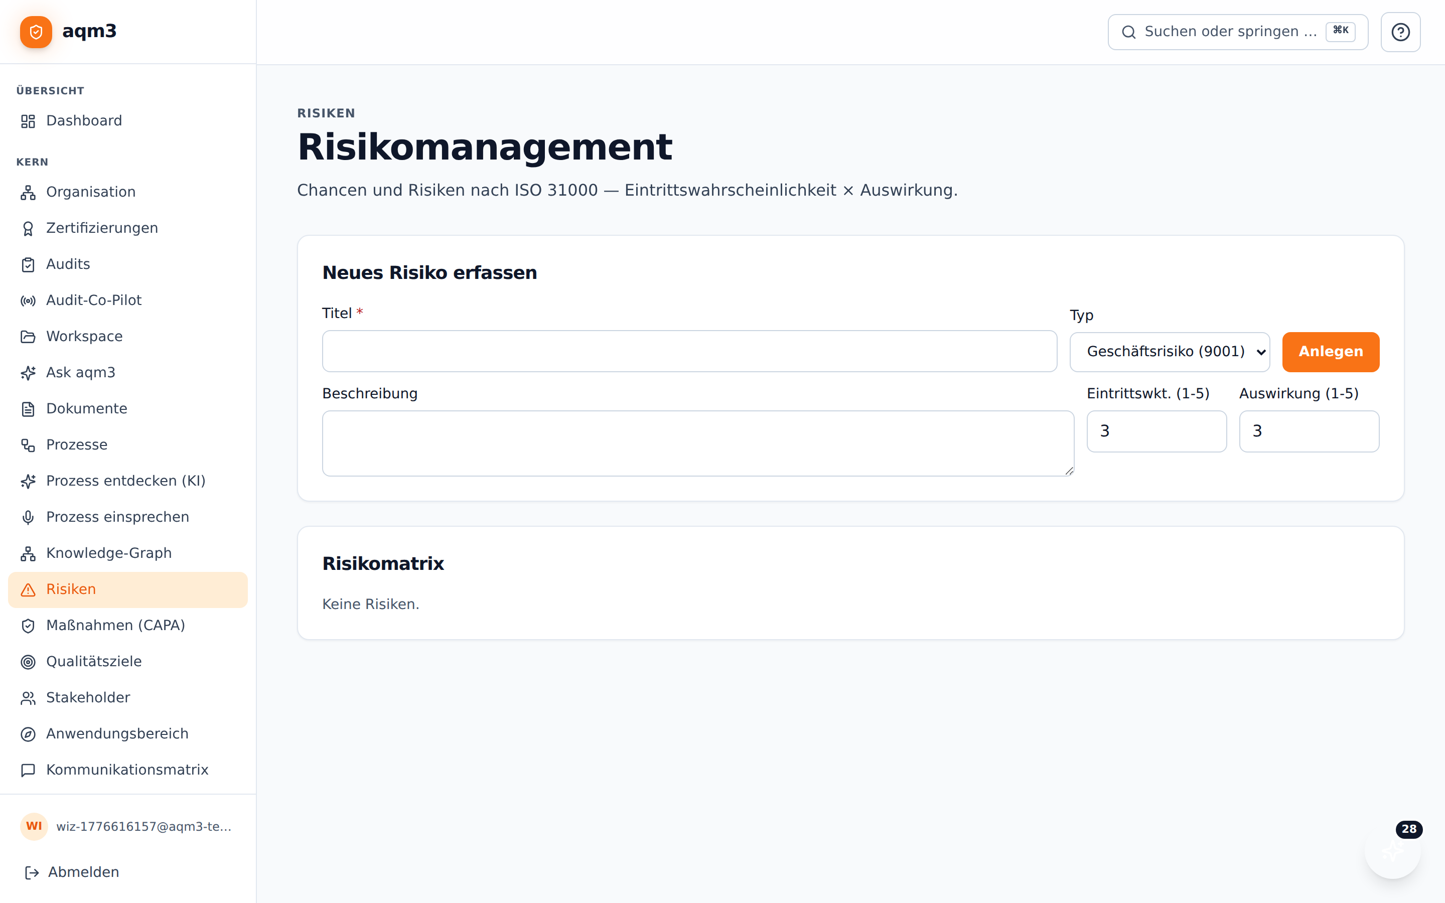
Task: Click the aqm3 brand name text
Action: (89, 31)
